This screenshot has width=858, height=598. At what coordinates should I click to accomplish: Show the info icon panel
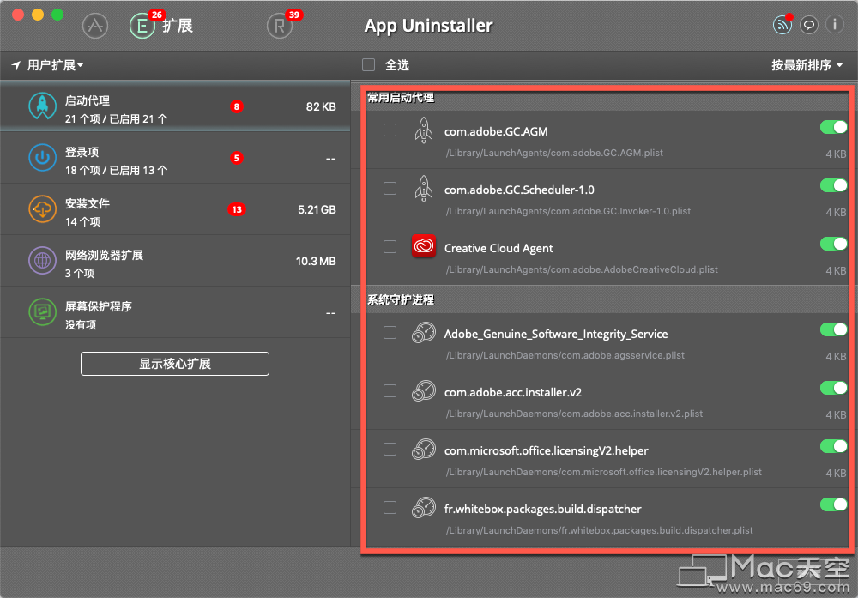point(835,25)
